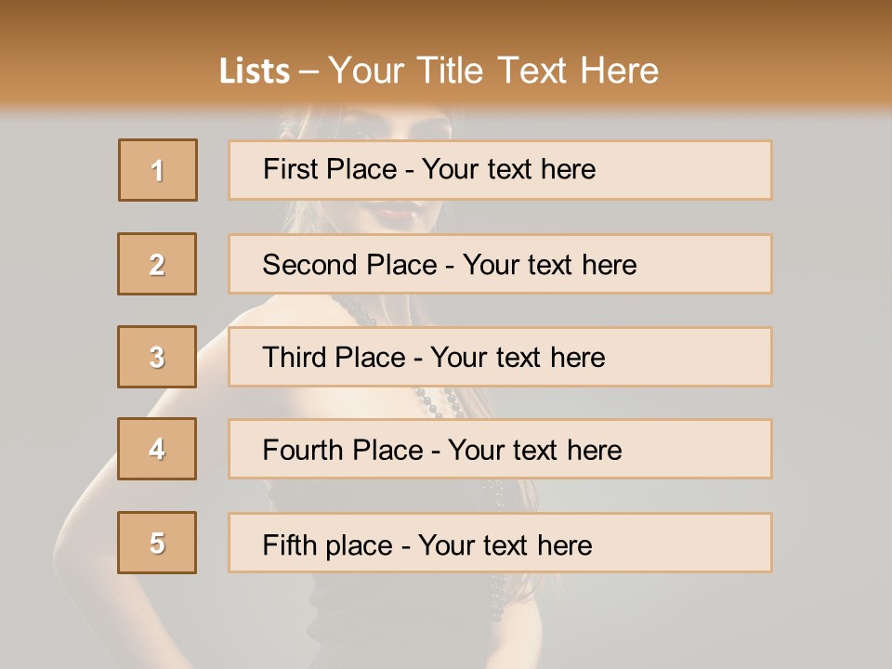Click the slide title text
The image size is (892, 669).
click(x=439, y=71)
